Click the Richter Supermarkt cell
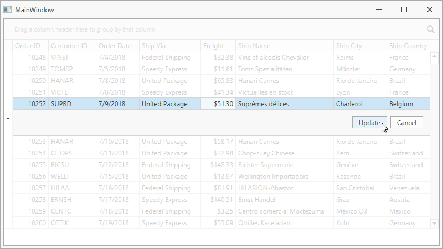 285,165
